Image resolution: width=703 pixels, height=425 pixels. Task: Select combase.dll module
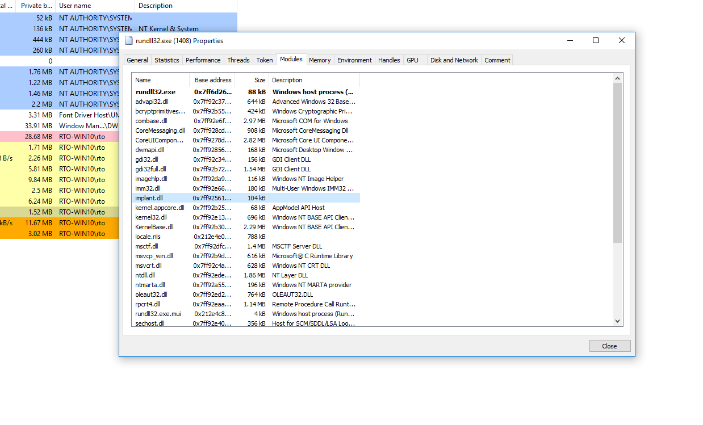[x=246, y=121]
